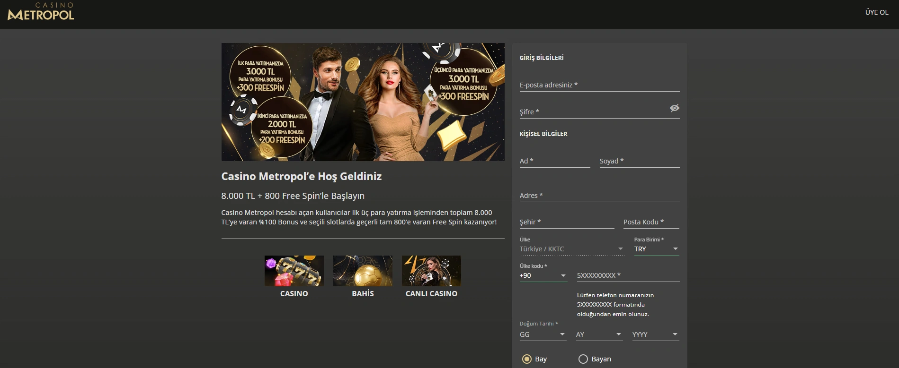The width and height of the screenshot is (899, 368).
Task: Click 'Casino Metropol'e Hoş Geldiniz' heading
Action: pyautogui.click(x=302, y=176)
